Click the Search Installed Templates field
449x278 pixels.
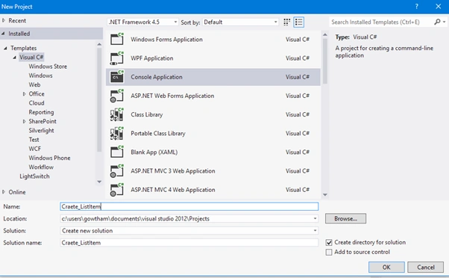pyautogui.click(x=381, y=22)
